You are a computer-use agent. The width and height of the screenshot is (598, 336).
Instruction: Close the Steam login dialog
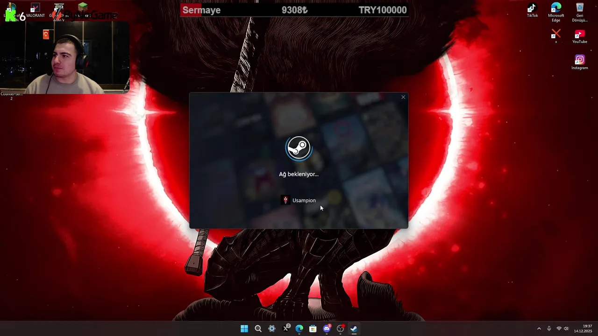(x=403, y=97)
